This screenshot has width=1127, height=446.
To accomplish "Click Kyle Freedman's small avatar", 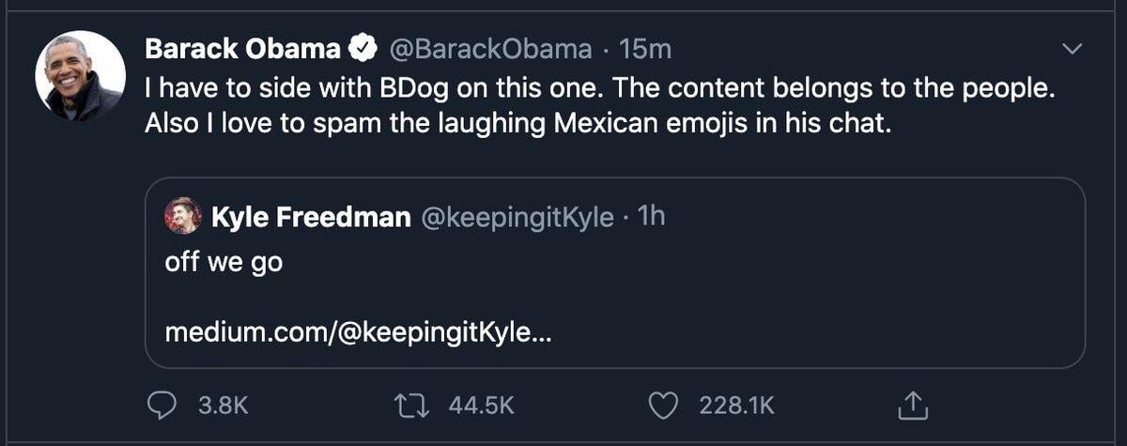I will pyautogui.click(x=183, y=217).
